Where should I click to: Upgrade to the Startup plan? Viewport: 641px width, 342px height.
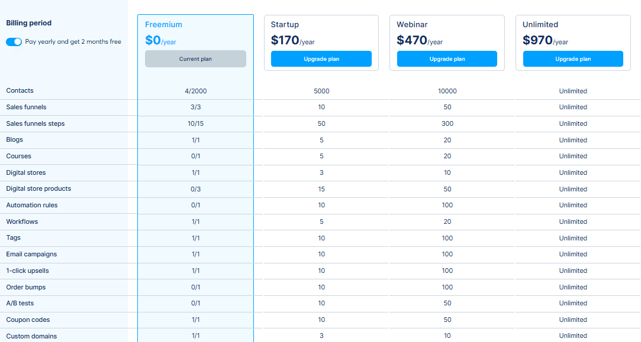click(321, 59)
